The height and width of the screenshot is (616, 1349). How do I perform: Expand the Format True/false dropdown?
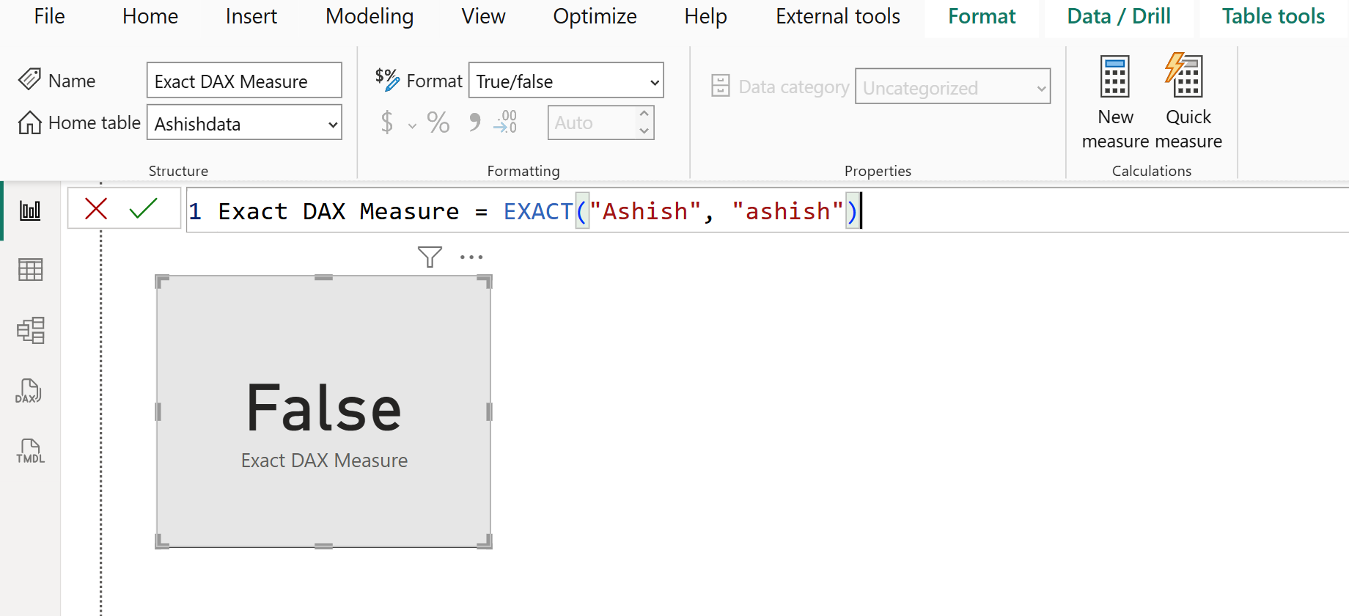654,82
